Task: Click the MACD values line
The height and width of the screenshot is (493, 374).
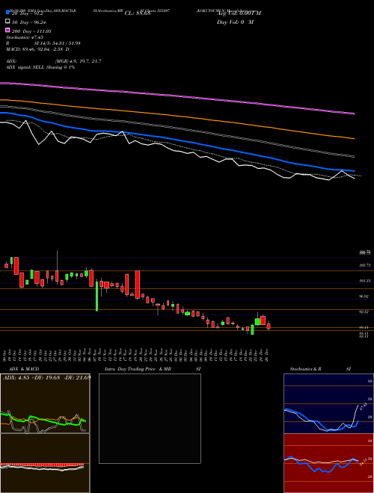Action: [x=37, y=49]
